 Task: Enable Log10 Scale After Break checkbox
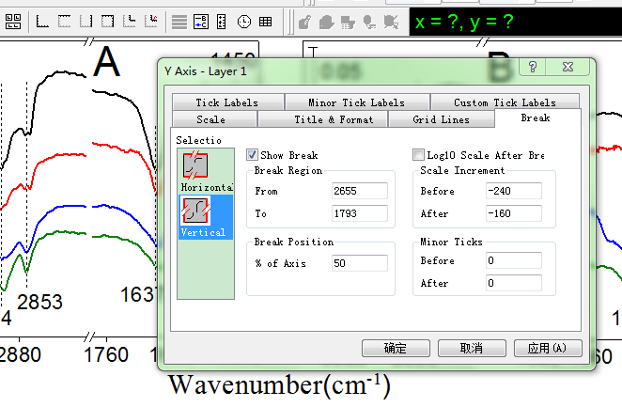coord(419,155)
